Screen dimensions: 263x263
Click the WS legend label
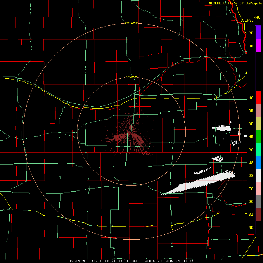pos(251,163)
